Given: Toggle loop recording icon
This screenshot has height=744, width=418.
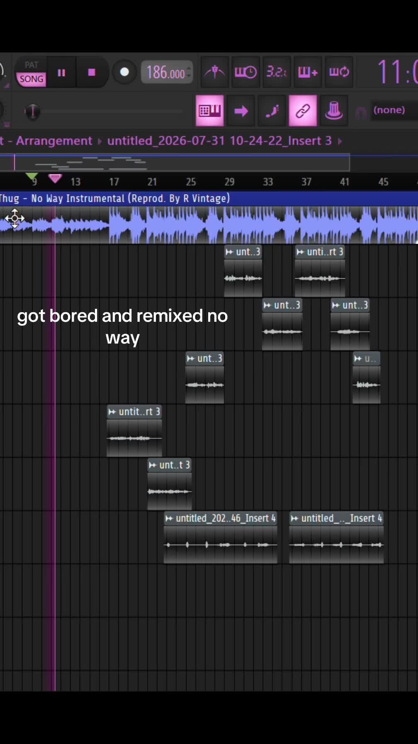Looking at the screenshot, I should 339,72.
